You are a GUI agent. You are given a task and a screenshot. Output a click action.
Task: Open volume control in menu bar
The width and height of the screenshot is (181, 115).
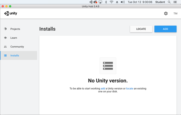122,2
